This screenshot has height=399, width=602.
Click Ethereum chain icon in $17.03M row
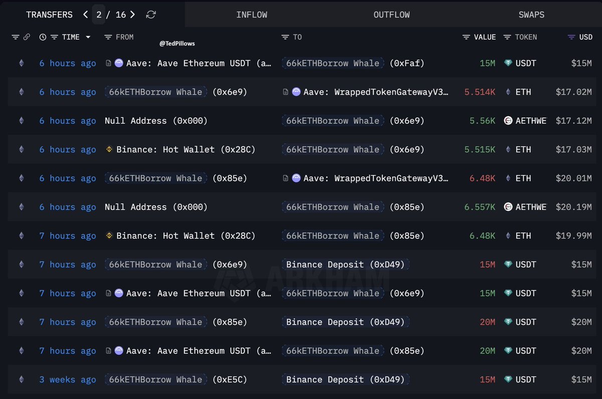coord(21,150)
